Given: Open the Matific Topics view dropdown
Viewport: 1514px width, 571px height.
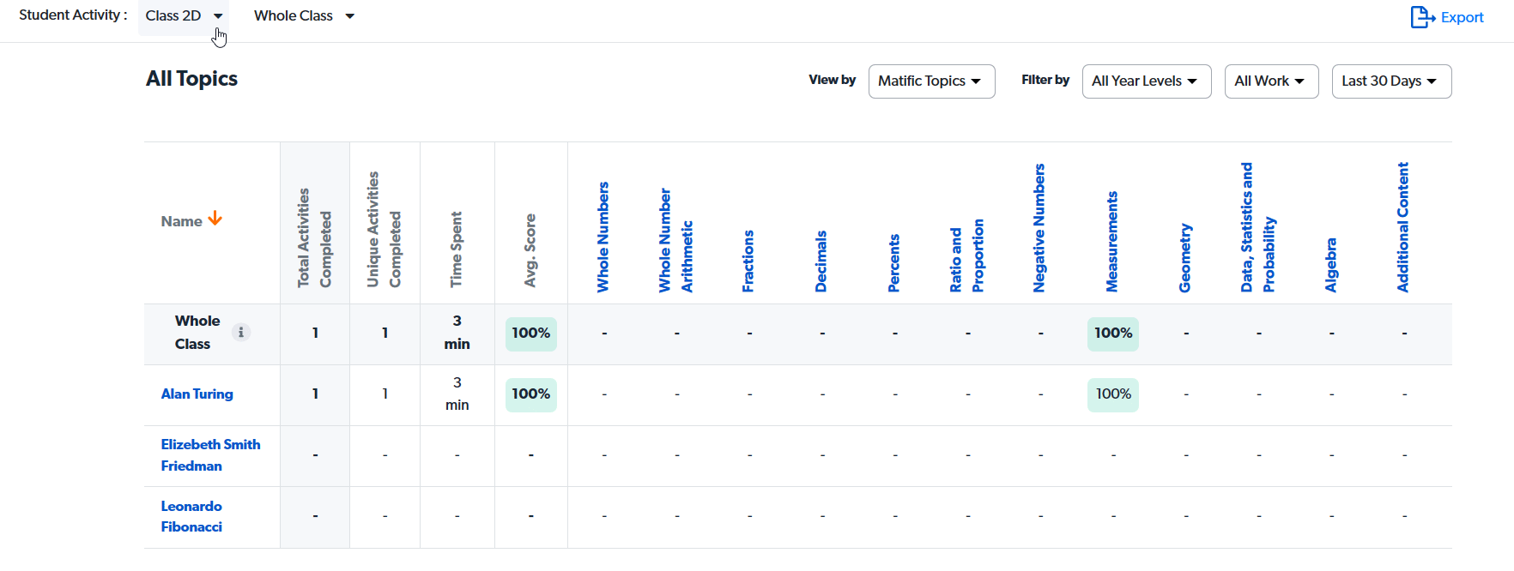Looking at the screenshot, I should pos(931,81).
